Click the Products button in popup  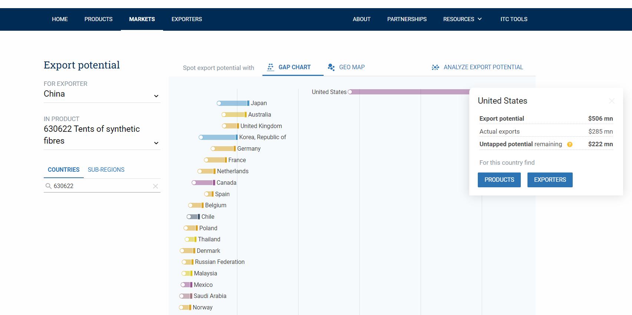coord(499,180)
